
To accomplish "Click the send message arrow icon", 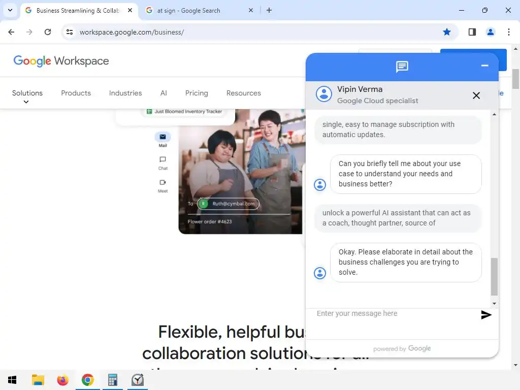I will [486, 315].
